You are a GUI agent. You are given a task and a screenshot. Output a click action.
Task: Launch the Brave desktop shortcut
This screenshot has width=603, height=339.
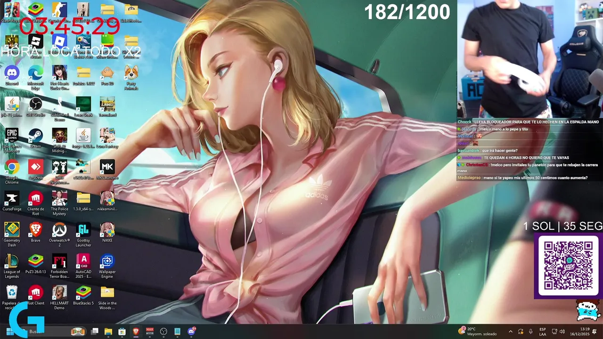tap(35, 232)
